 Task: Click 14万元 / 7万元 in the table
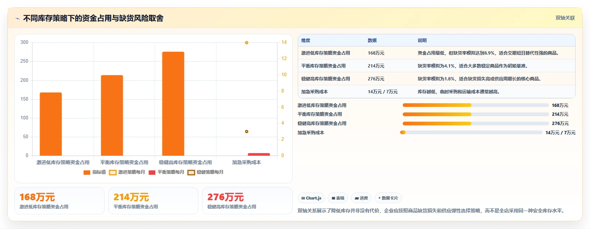(382, 92)
